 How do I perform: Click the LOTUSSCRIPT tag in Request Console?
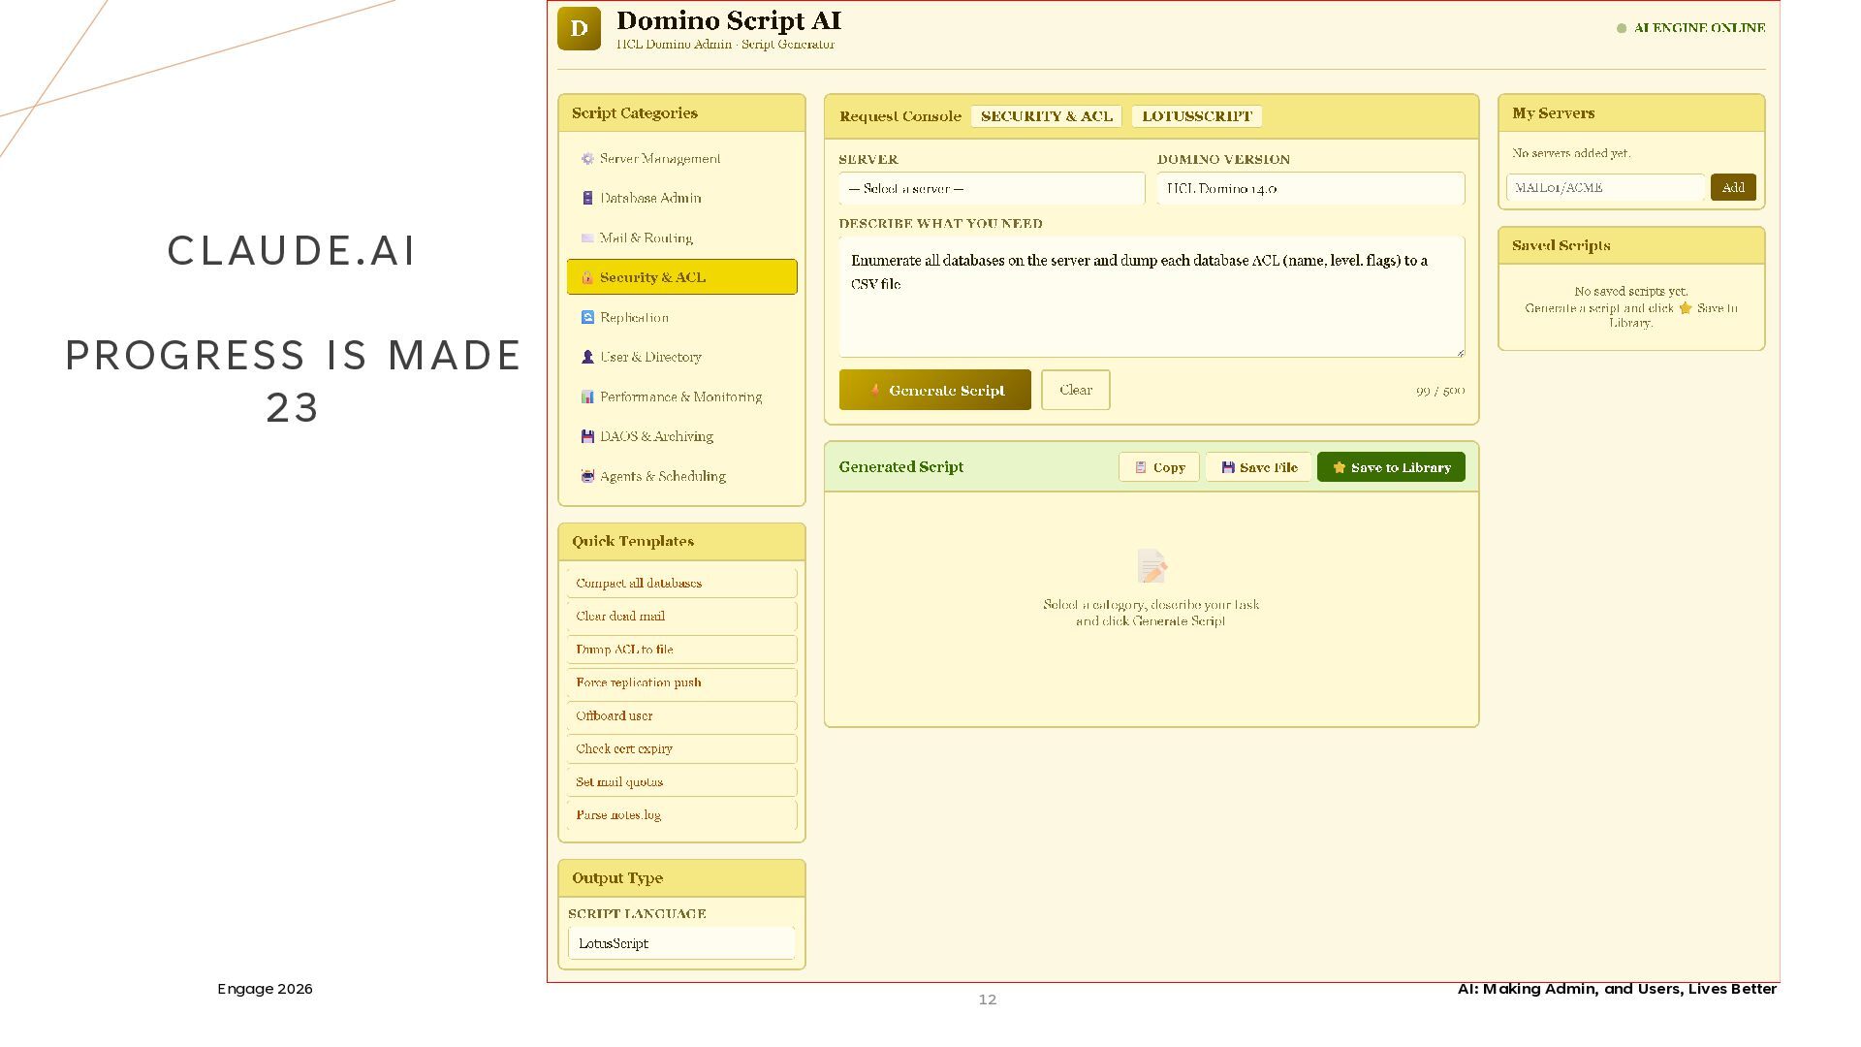[1196, 116]
